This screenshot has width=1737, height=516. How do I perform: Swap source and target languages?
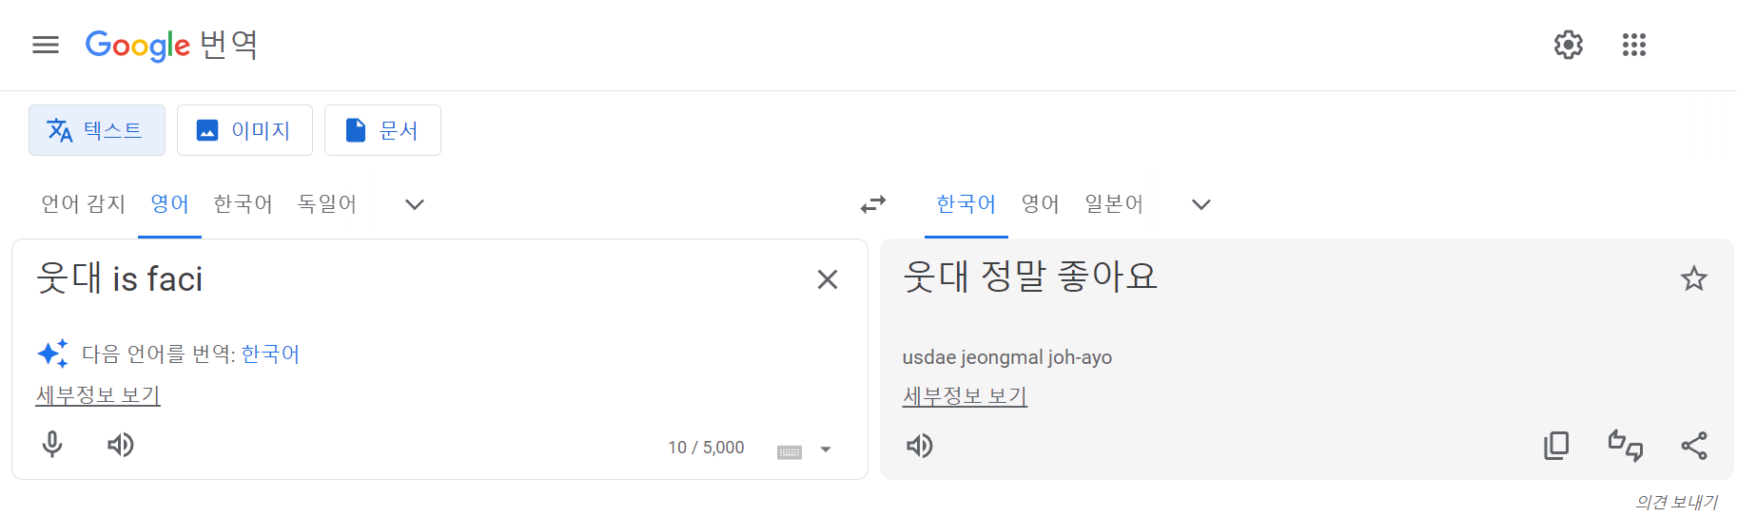pos(872,204)
